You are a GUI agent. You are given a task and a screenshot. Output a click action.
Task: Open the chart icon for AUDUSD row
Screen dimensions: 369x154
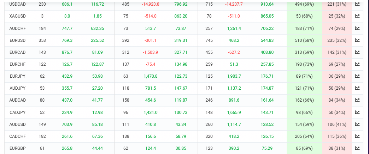(357, 124)
